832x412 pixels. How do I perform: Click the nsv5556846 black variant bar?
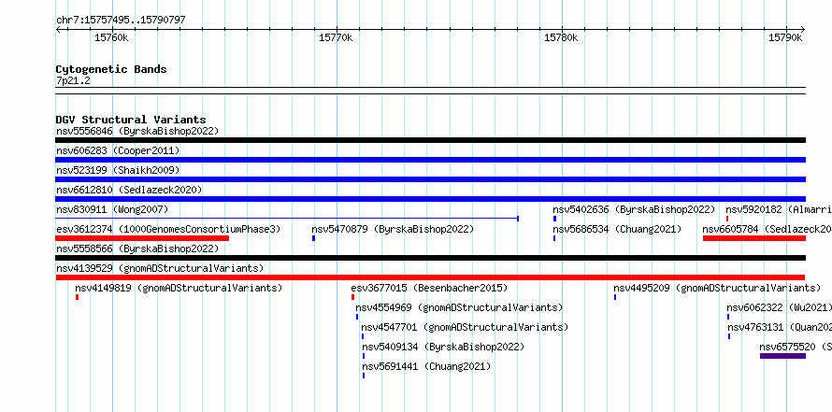pyautogui.click(x=430, y=140)
